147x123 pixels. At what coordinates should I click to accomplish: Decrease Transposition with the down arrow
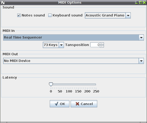102,46
